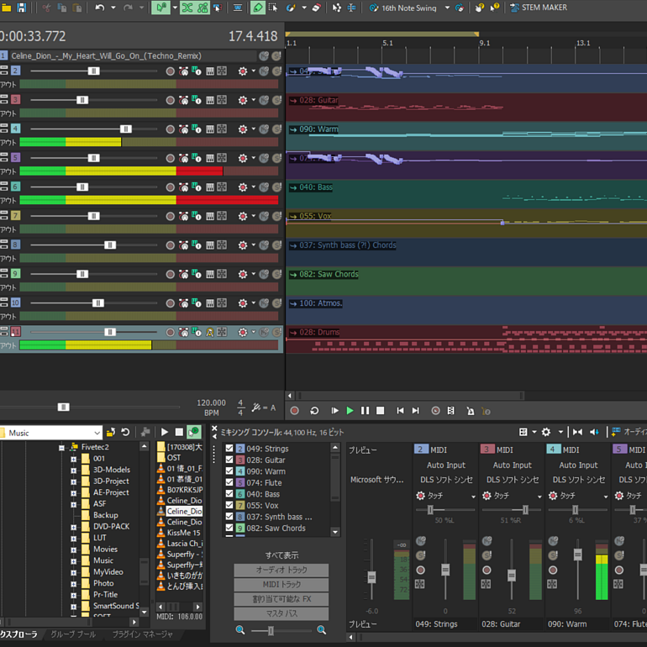Open the Music folder path dropdown in Explorer
Screen dimensions: 647x647
[x=97, y=433]
